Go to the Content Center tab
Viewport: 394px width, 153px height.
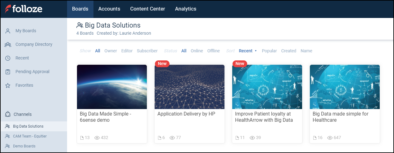147,9
